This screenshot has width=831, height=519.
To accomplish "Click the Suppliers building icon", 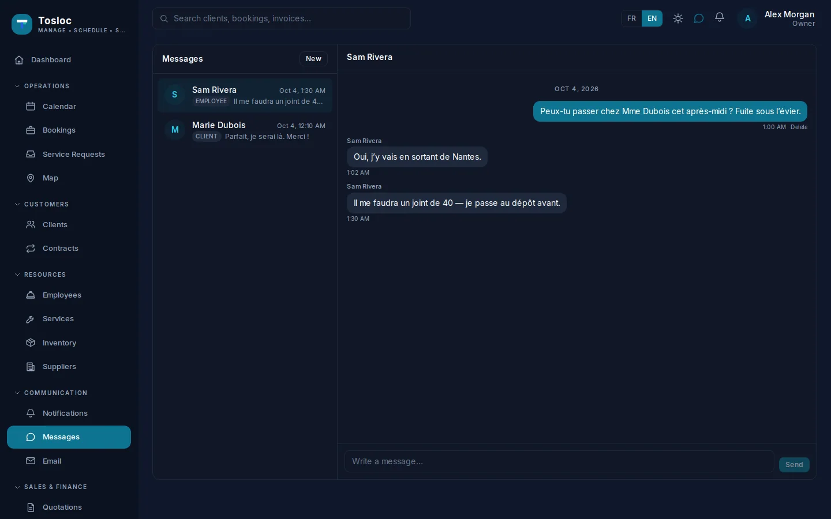I will 31,367.
